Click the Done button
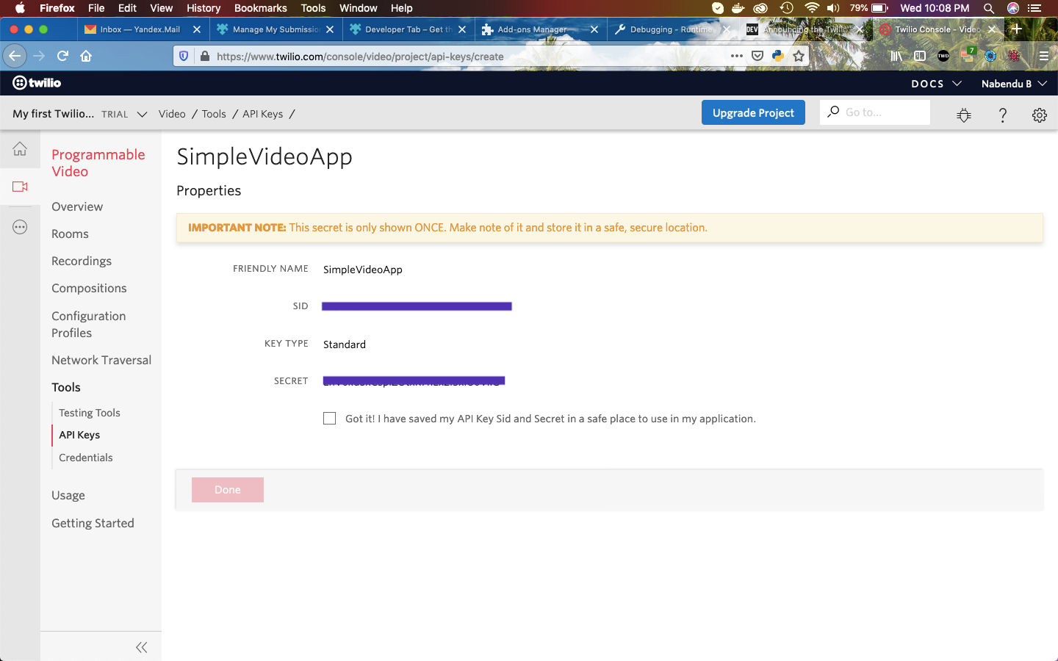1058x661 pixels. (x=228, y=490)
